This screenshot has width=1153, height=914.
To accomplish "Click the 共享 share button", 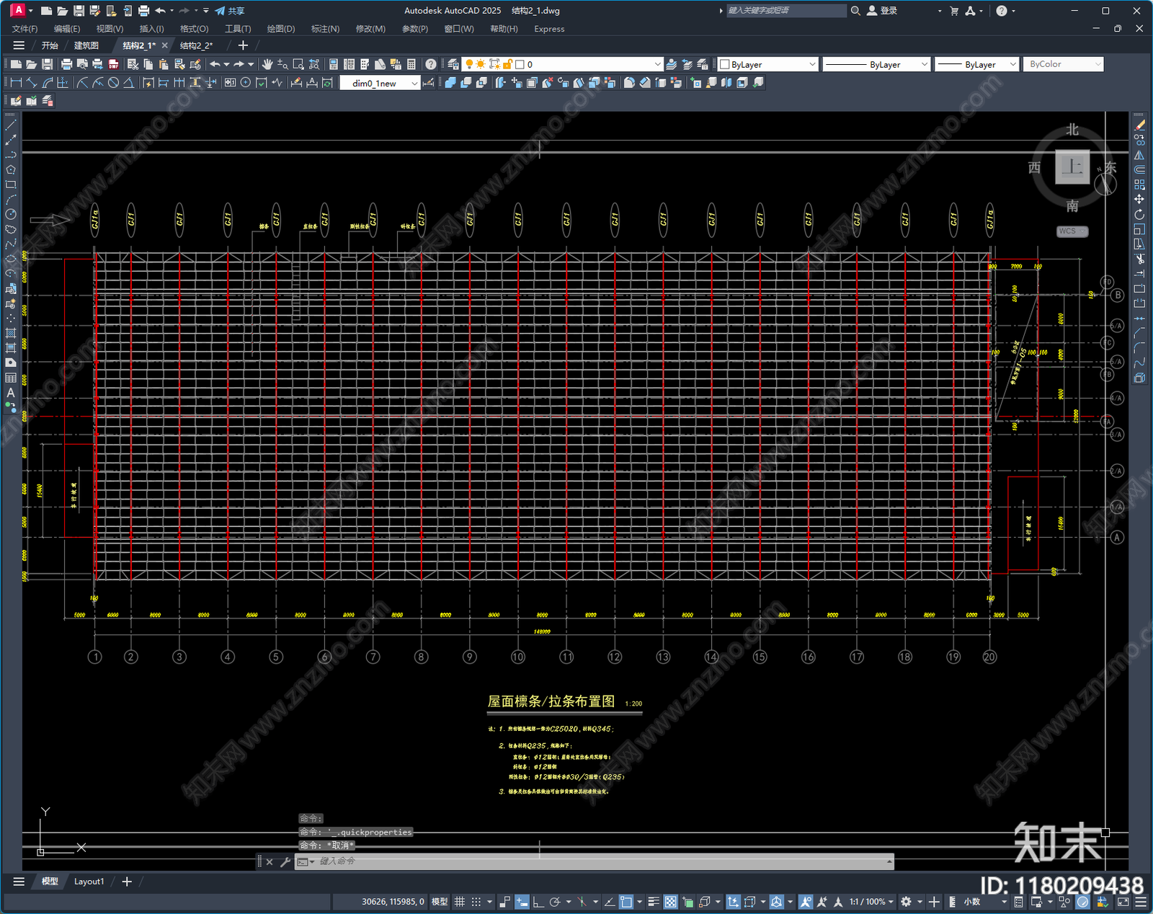I will [x=230, y=11].
